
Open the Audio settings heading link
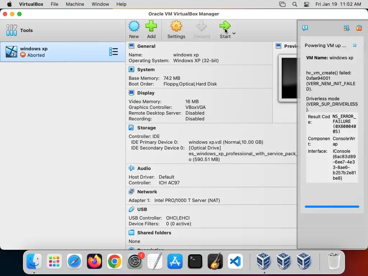[x=144, y=168]
